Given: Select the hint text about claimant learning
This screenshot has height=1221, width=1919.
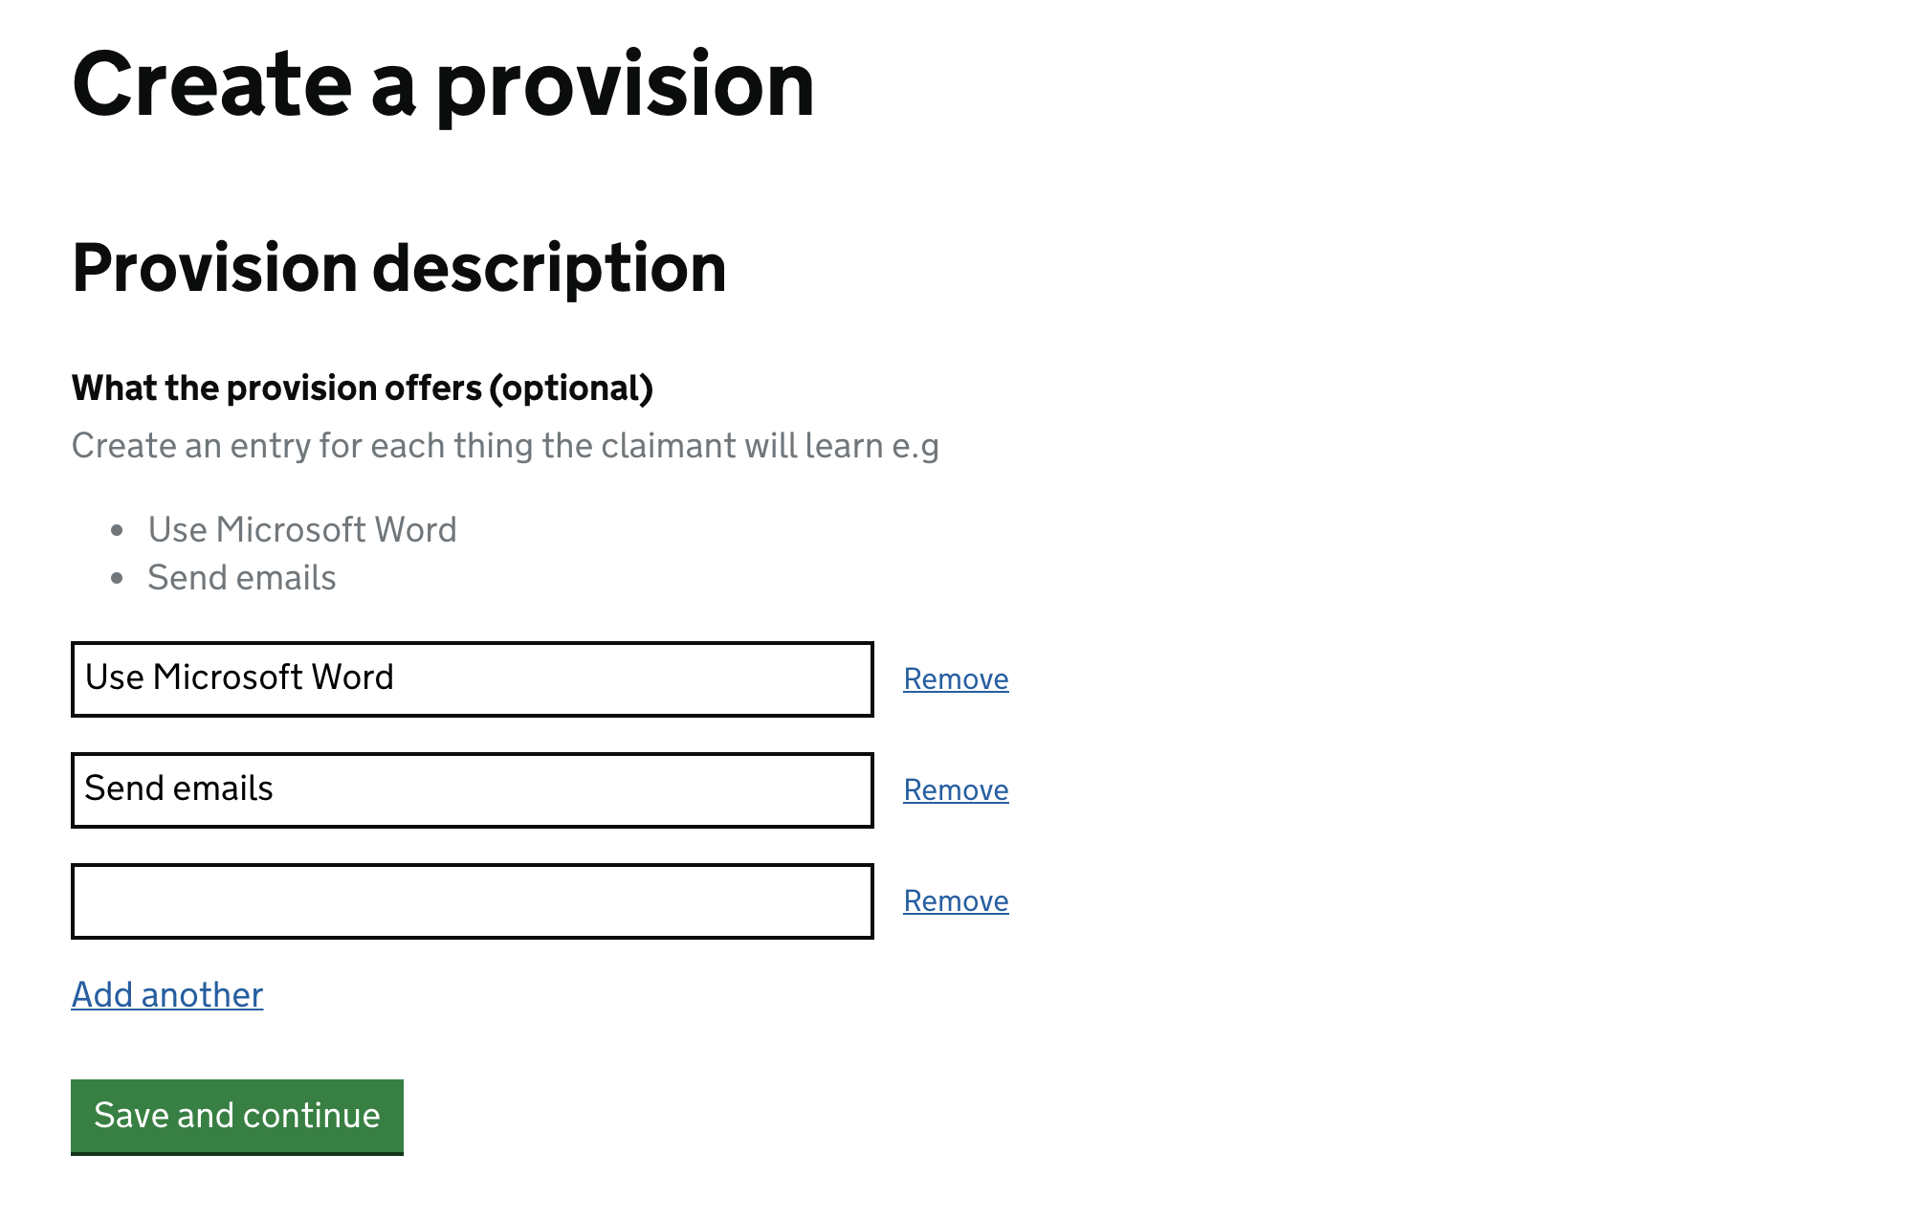Looking at the screenshot, I should click(x=505, y=445).
